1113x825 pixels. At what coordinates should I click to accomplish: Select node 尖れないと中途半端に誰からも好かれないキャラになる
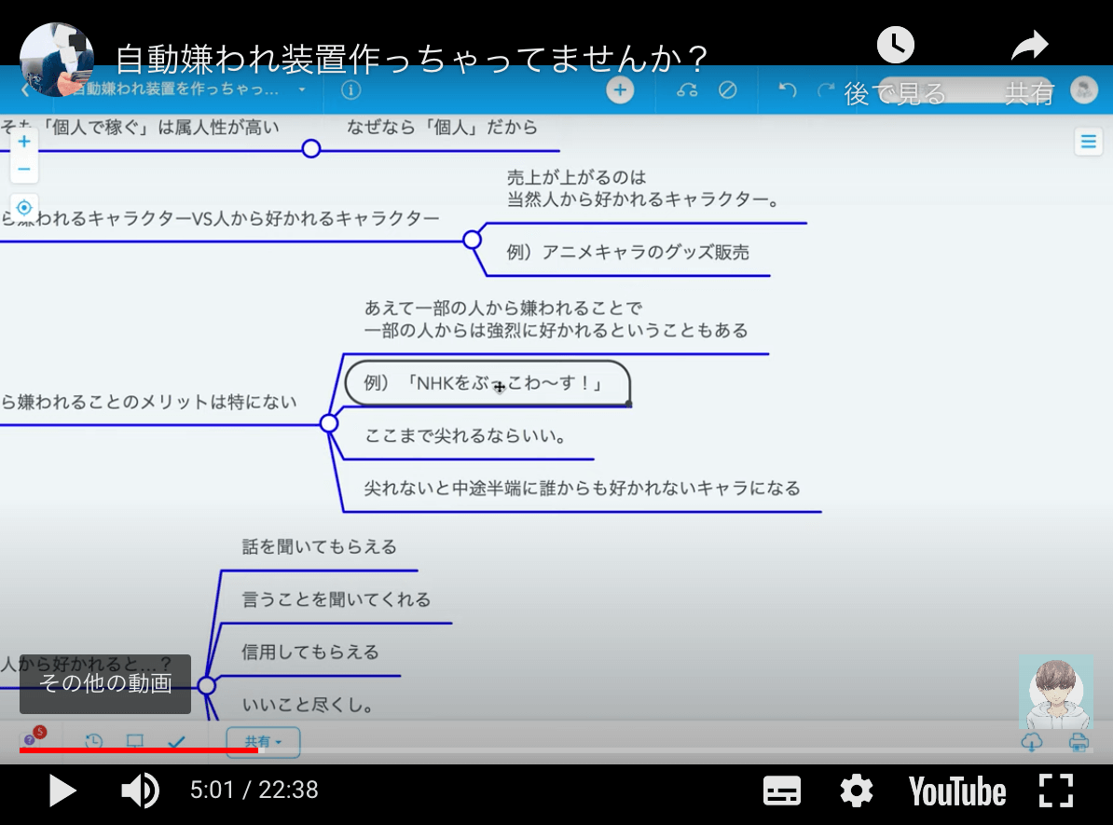click(x=582, y=488)
